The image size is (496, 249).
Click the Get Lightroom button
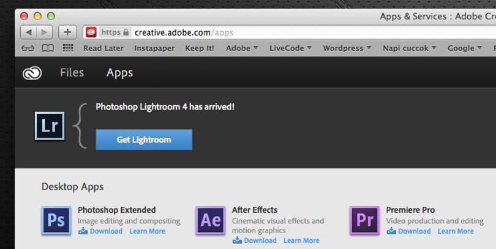click(144, 139)
